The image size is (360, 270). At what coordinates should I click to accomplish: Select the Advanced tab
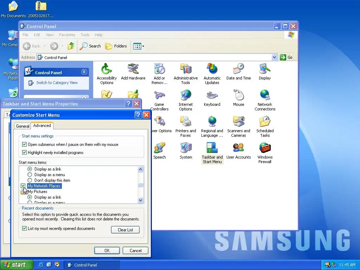tap(42, 126)
